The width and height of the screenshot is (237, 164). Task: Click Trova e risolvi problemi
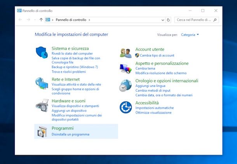pos(69,72)
